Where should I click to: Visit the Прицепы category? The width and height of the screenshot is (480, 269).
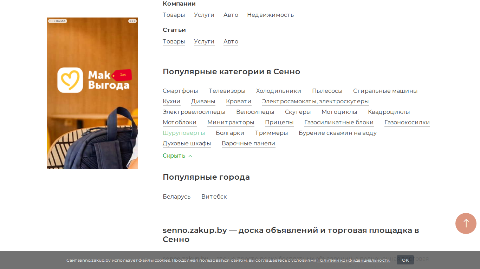279,123
